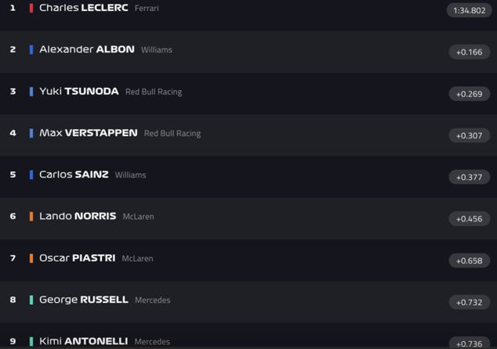This screenshot has width=497, height=349.
Task: Click Oscar Piastri driver name
Action: click(x=77, y=258)
